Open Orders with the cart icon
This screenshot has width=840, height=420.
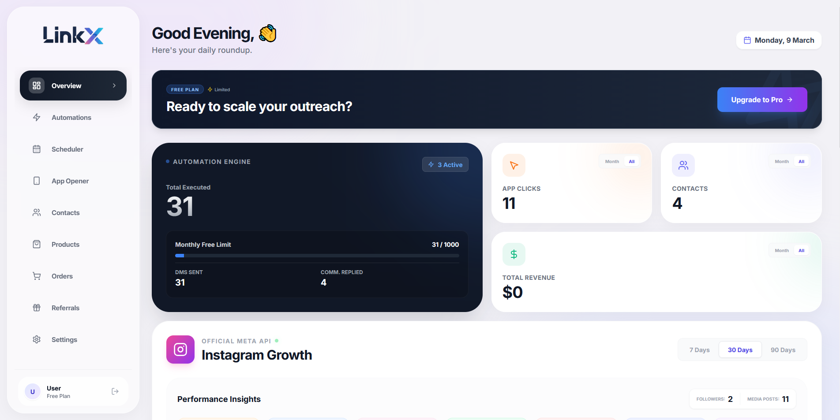tap(37, 276)
